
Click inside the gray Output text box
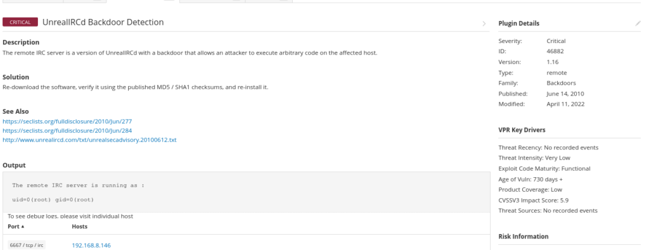coord(246,192)
